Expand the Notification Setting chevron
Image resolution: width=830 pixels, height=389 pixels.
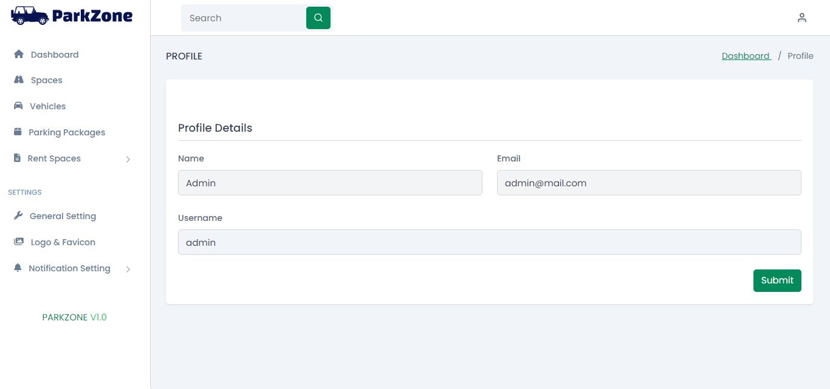point(128,269)
